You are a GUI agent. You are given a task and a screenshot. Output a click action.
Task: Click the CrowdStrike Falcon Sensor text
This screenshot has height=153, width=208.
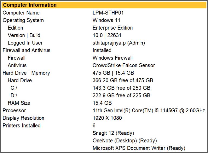pyautogui.click(x=124, y=65)
